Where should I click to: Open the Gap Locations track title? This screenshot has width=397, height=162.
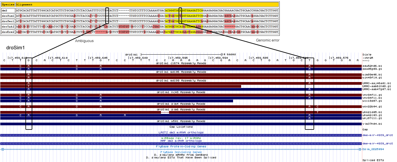pyautogui.click(x=181, y=127)
